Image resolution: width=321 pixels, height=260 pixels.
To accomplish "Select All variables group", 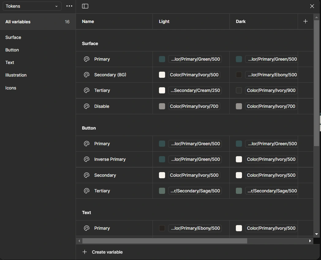I will click(38, 22).
